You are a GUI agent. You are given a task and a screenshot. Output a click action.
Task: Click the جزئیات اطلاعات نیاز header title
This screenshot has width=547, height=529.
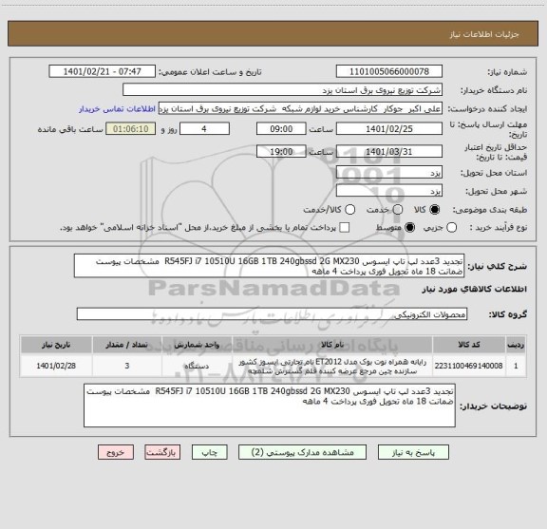484,34
